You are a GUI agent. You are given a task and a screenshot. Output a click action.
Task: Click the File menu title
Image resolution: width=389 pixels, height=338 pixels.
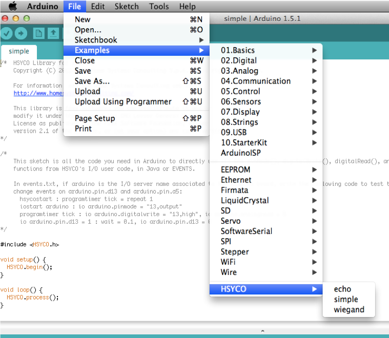point(74,6)
